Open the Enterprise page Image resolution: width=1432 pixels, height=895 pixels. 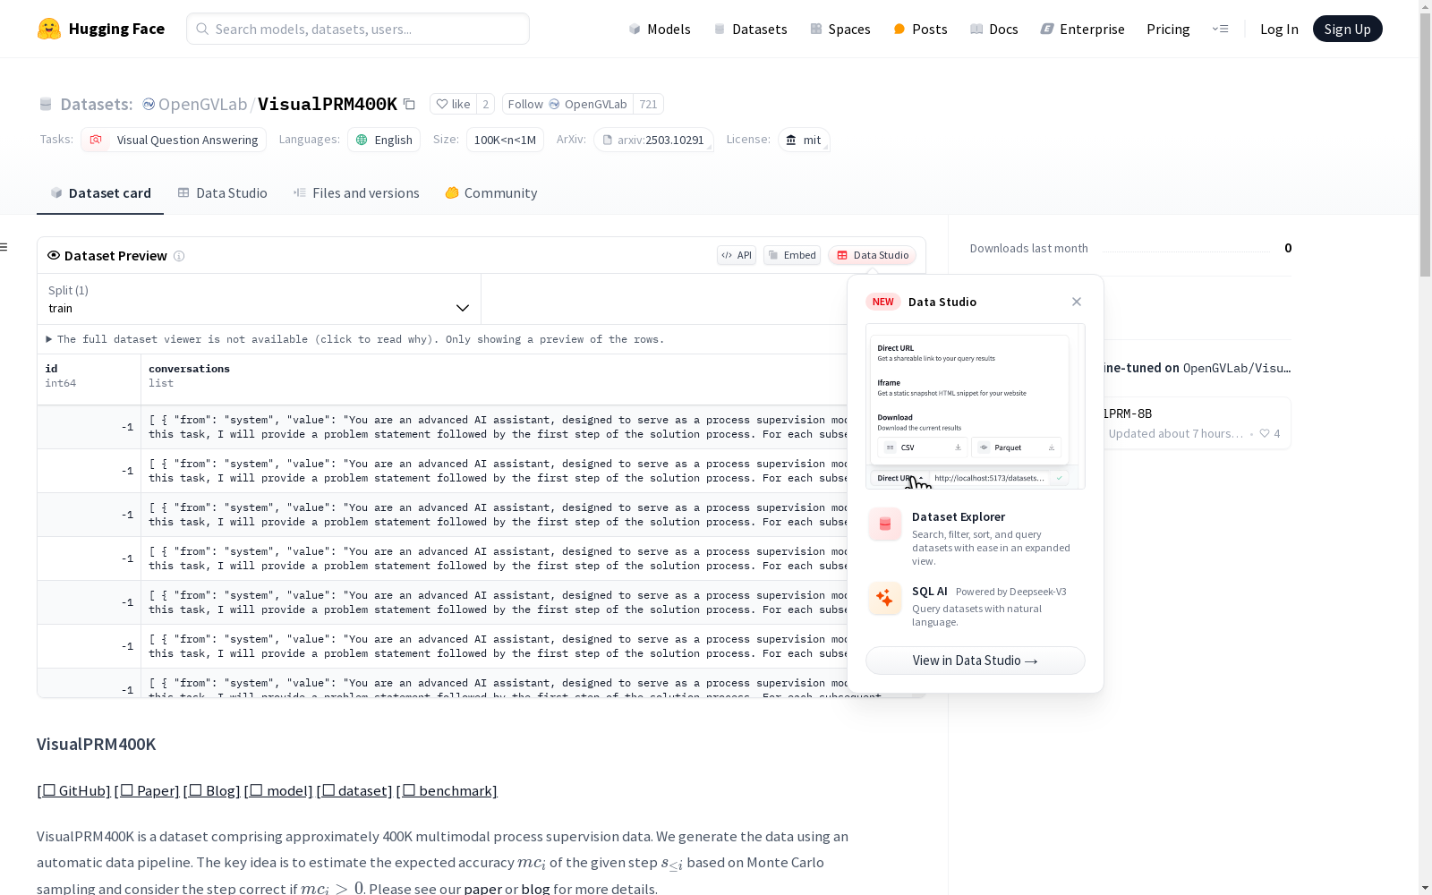pyautogui.click(x=1082, y=29)
